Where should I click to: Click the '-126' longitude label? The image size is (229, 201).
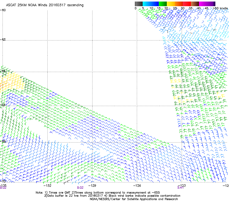click(137, 186)
